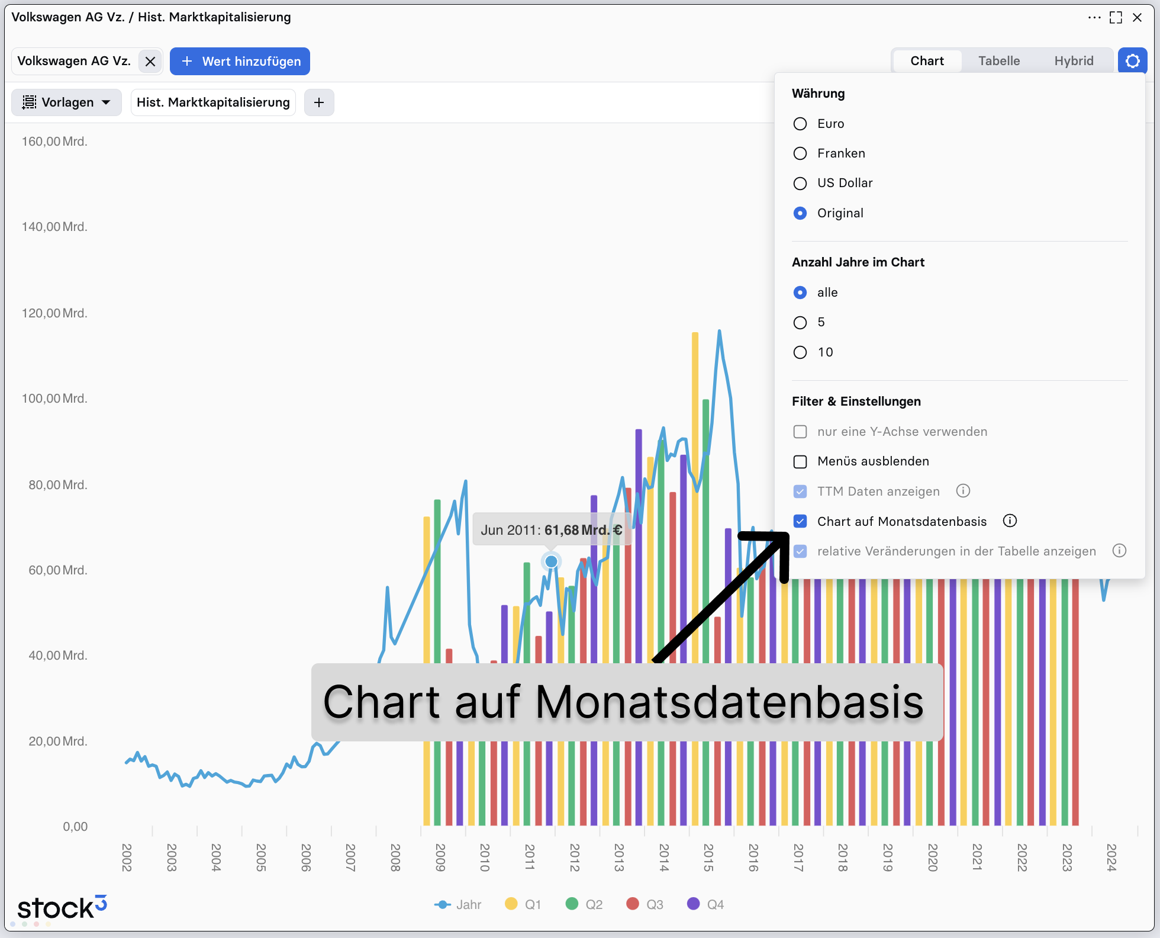Switch to the Chart view tab
This screenshot has width=1160, height=938.
tap(927, 61)
